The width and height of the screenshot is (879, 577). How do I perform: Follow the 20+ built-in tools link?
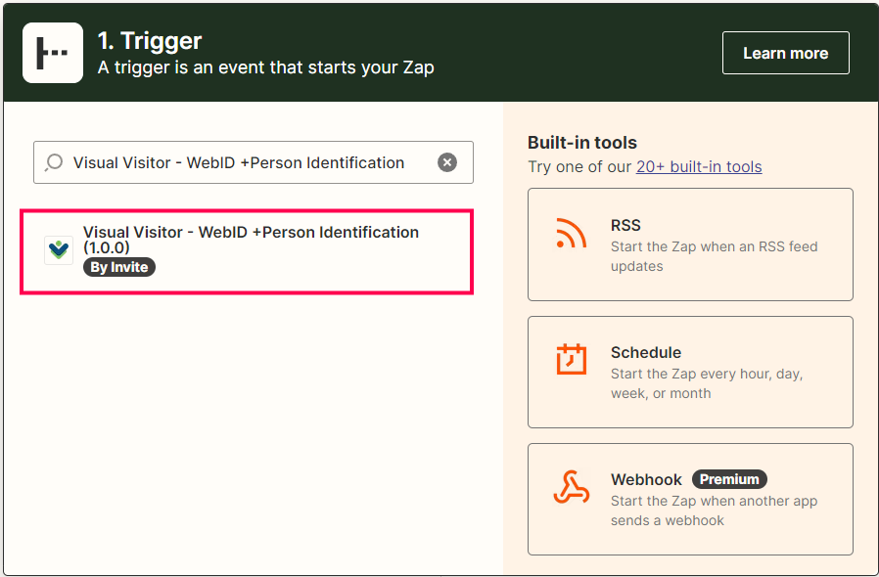[x=699, y=167]
